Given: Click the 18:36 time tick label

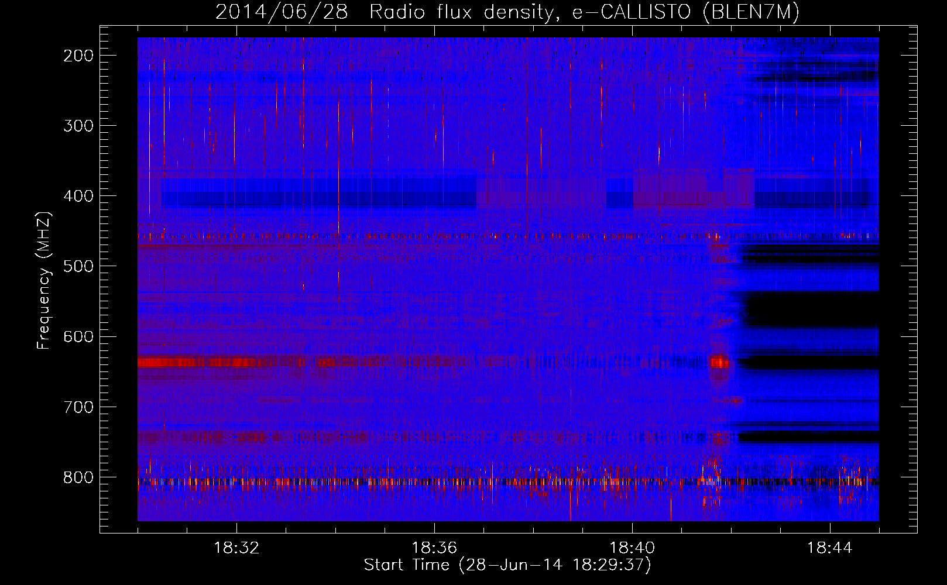Looking at the screenshot, I should click(434, 548).
